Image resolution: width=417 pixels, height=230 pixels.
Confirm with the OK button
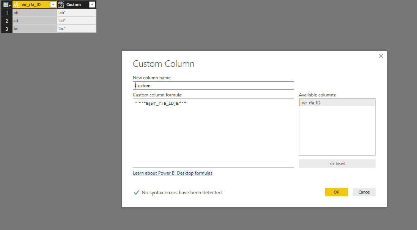coord(337,192)
